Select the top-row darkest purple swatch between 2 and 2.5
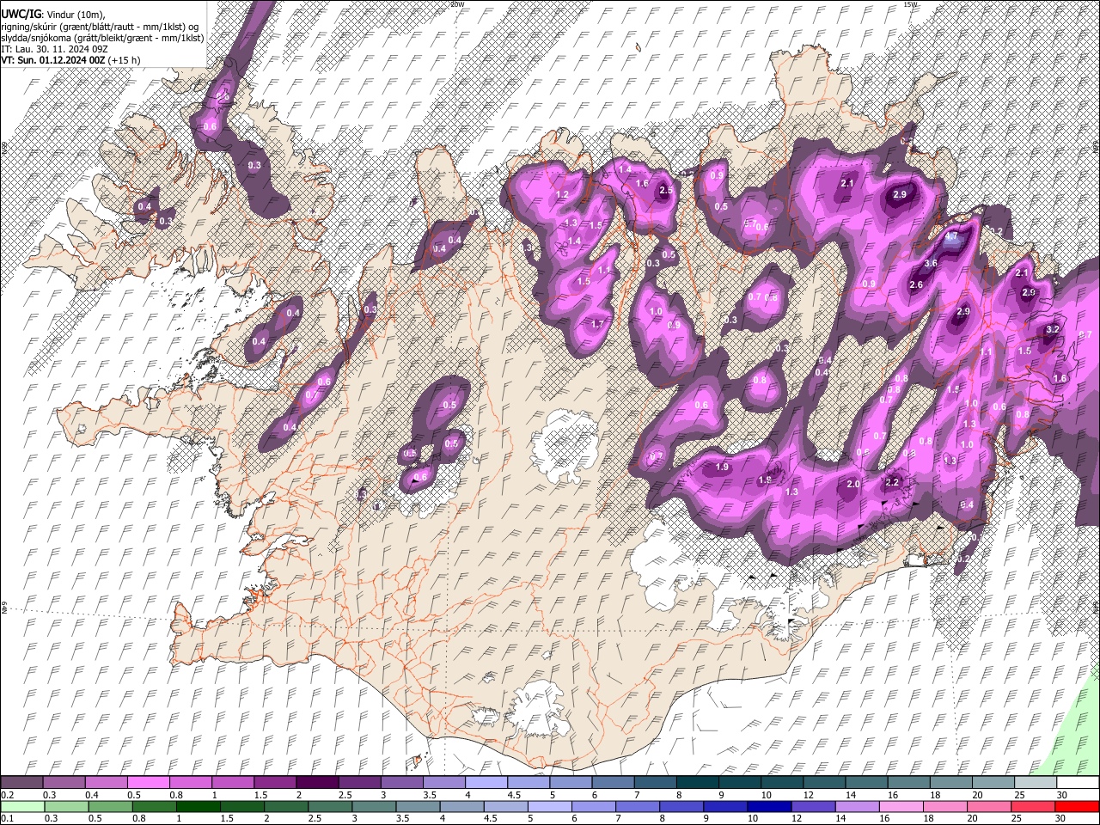This screenshot has height=825, width=1100. [316, 782]
